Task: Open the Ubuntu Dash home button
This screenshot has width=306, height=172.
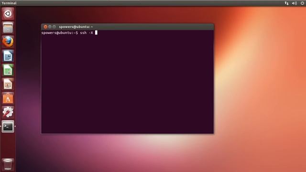Action: click(8, 14)
